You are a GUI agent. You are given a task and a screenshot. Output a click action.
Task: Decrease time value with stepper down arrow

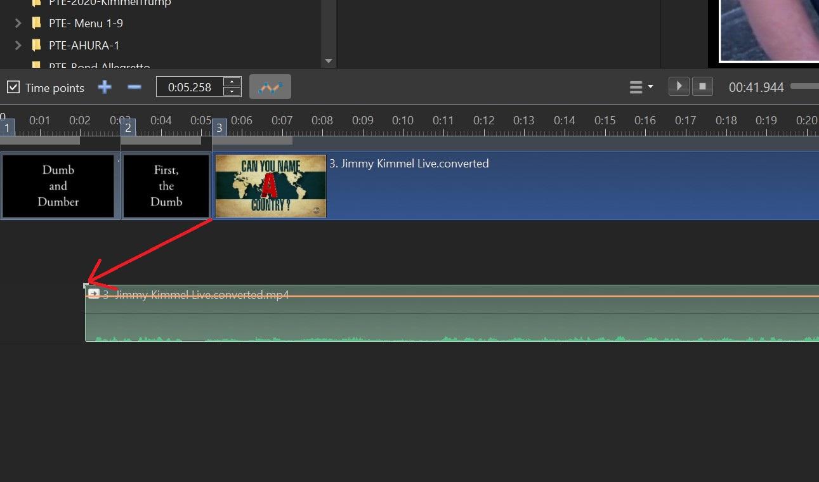232,91
